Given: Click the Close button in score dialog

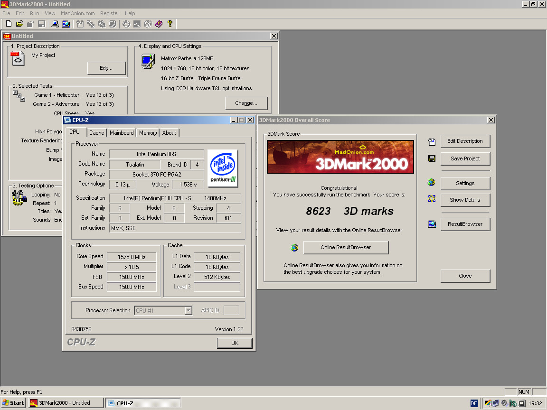Looking at the screenshot, I should [x=465, y=276].
